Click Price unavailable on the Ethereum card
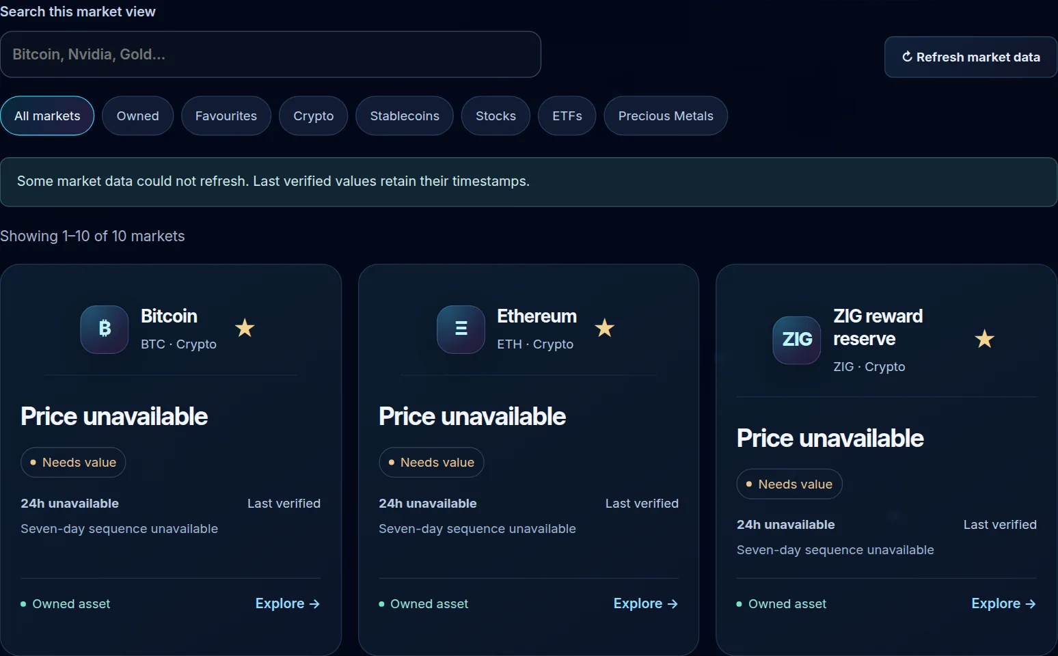 coord(472,417)
